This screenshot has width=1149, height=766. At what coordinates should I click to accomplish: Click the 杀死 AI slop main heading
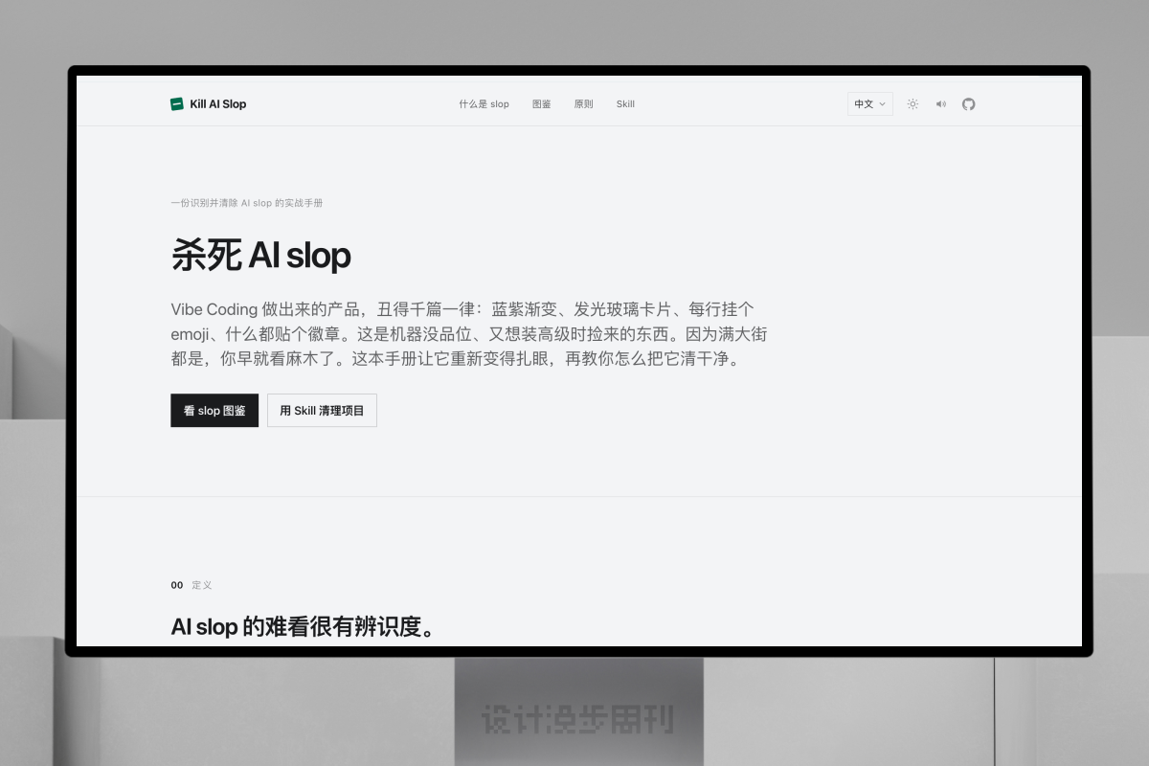pos(260,256)
